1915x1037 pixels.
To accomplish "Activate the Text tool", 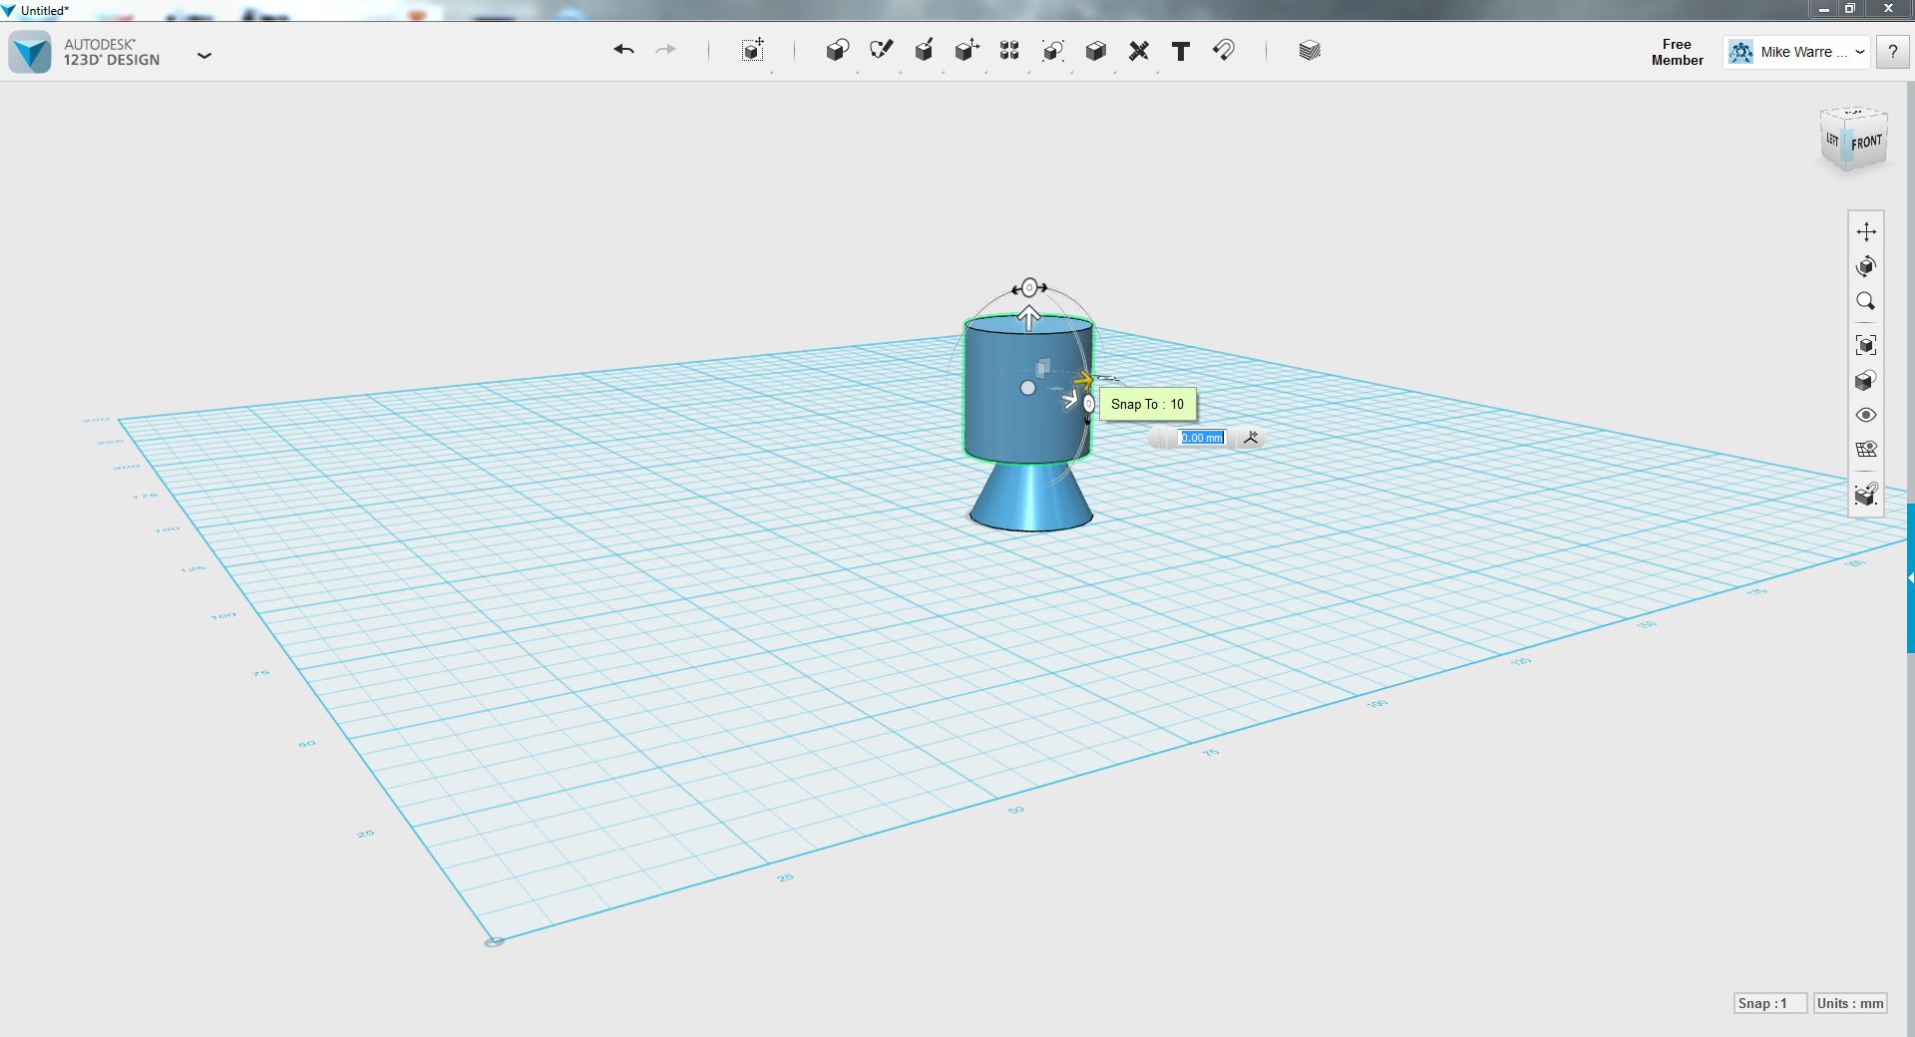I will (1181, 51).
